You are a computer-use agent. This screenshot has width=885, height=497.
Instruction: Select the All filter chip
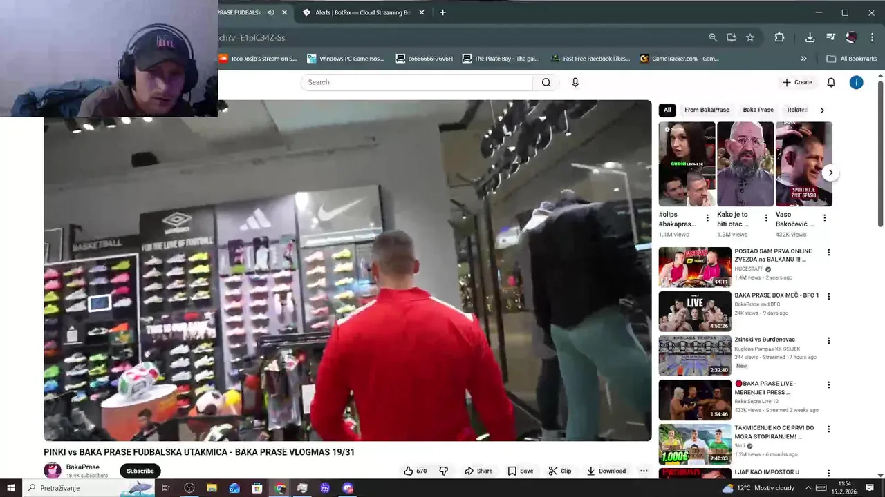tap(667, 110)
